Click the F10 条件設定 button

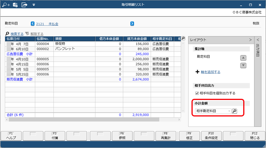[x=211, y=136]
